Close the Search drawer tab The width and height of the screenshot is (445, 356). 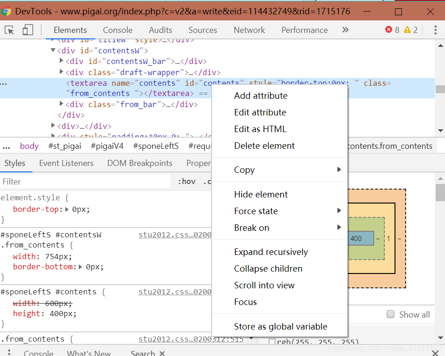pyautogui.click(x=162, y=353)
